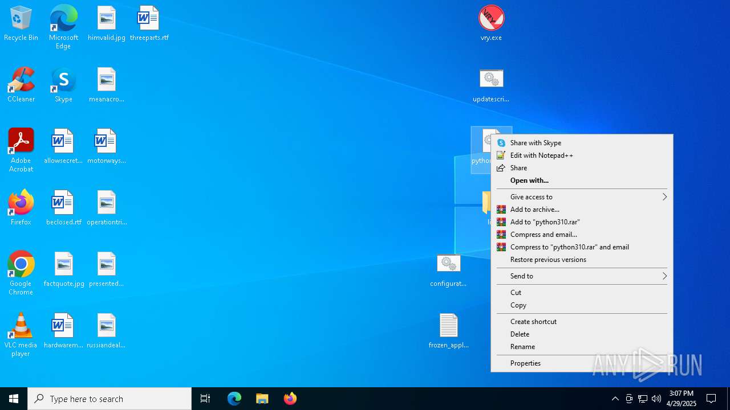Open the taskbar clock and date
Screen dimensions: 730x410
click(x=682, y=399)
